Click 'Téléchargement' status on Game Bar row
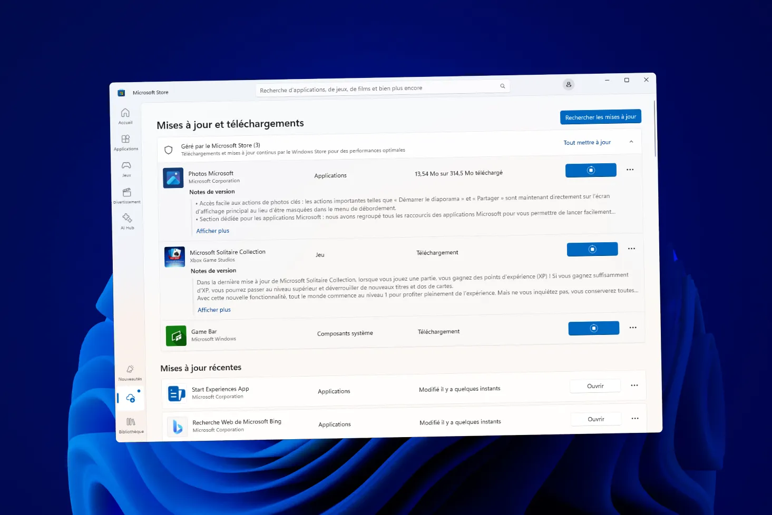The height and width of the screenshot is (515, 772). tap(438, 332)
